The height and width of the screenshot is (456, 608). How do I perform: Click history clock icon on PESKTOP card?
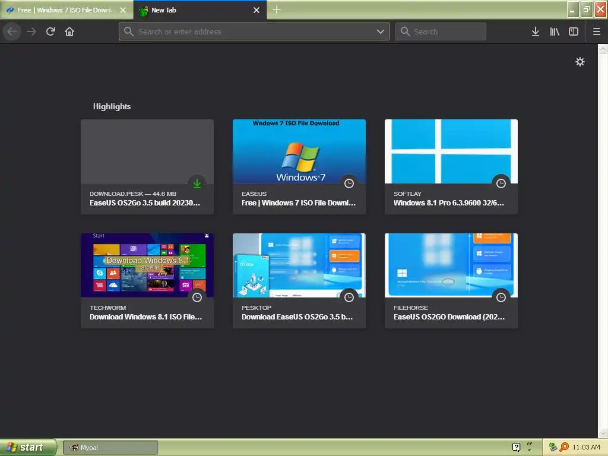click(349, 297)
